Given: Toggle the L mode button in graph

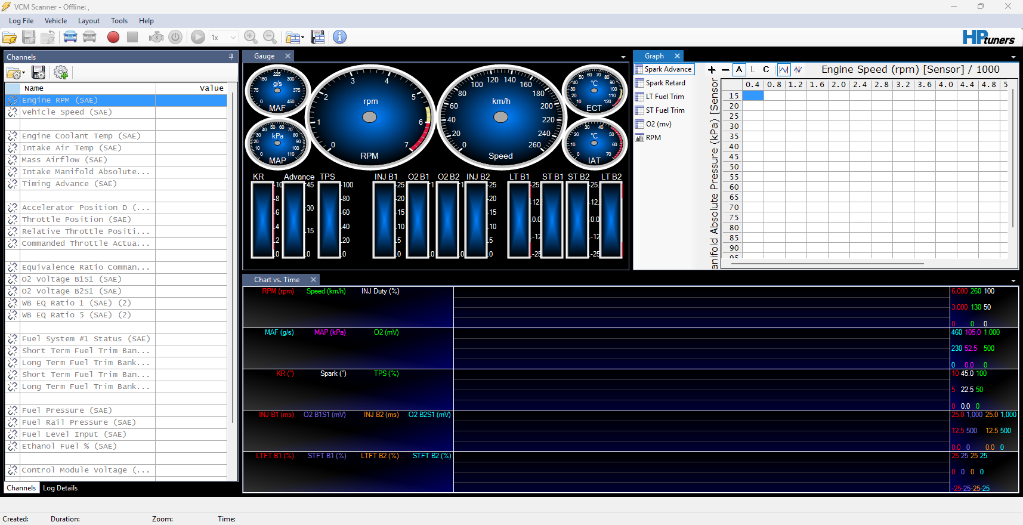Looking at the screenshot, I should point(753,70).
